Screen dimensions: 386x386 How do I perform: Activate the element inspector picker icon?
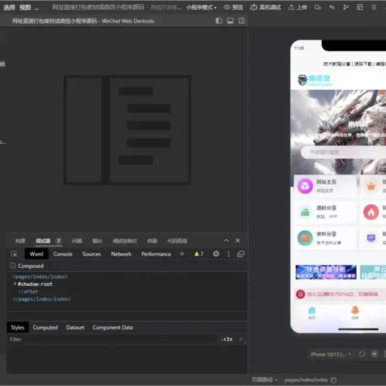pyautogui.click(x=14, y=254)
